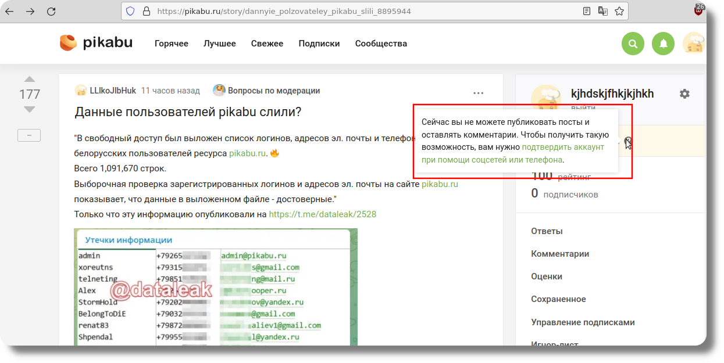Image resolution: width=724 pixels, height=363 pixels.
Task: Open the page translate icon
Action: 603,11
